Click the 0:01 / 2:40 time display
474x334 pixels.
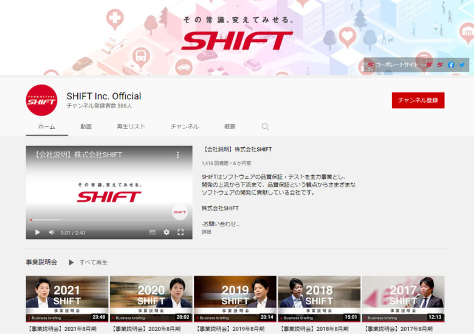coord(72,233)
